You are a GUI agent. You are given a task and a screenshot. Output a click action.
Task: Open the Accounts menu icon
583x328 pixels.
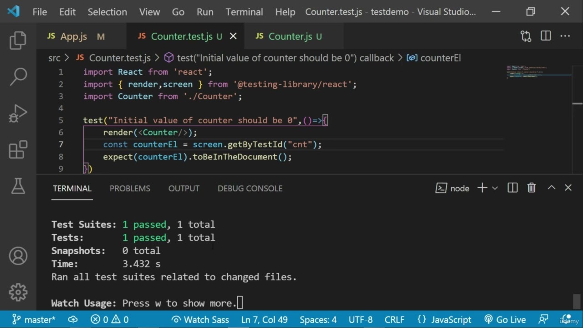(x=18, y=256)
